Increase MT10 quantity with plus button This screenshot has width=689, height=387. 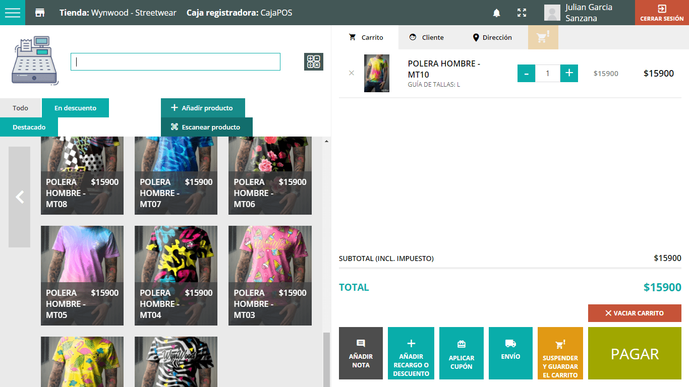point(569,73)
